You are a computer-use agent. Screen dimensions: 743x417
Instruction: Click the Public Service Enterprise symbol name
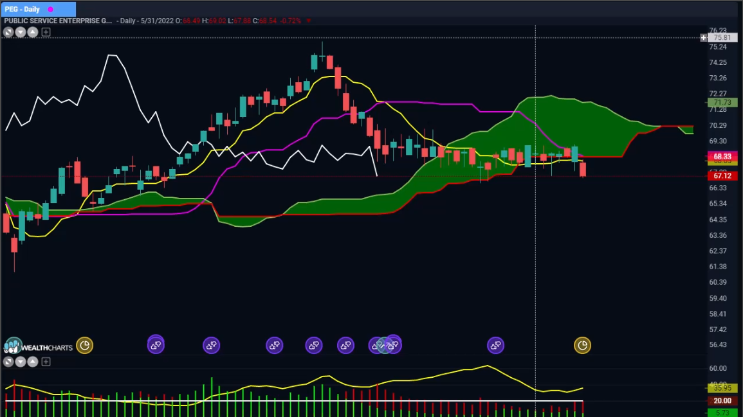point(58,21)
